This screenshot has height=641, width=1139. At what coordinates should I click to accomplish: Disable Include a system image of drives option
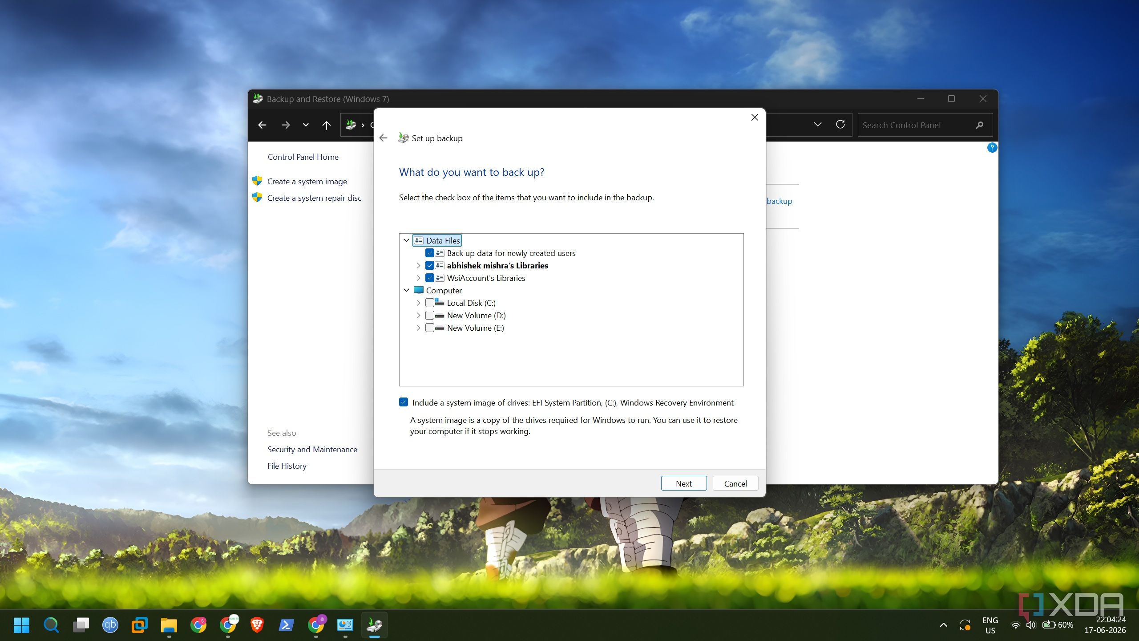[x=404, y=402]
